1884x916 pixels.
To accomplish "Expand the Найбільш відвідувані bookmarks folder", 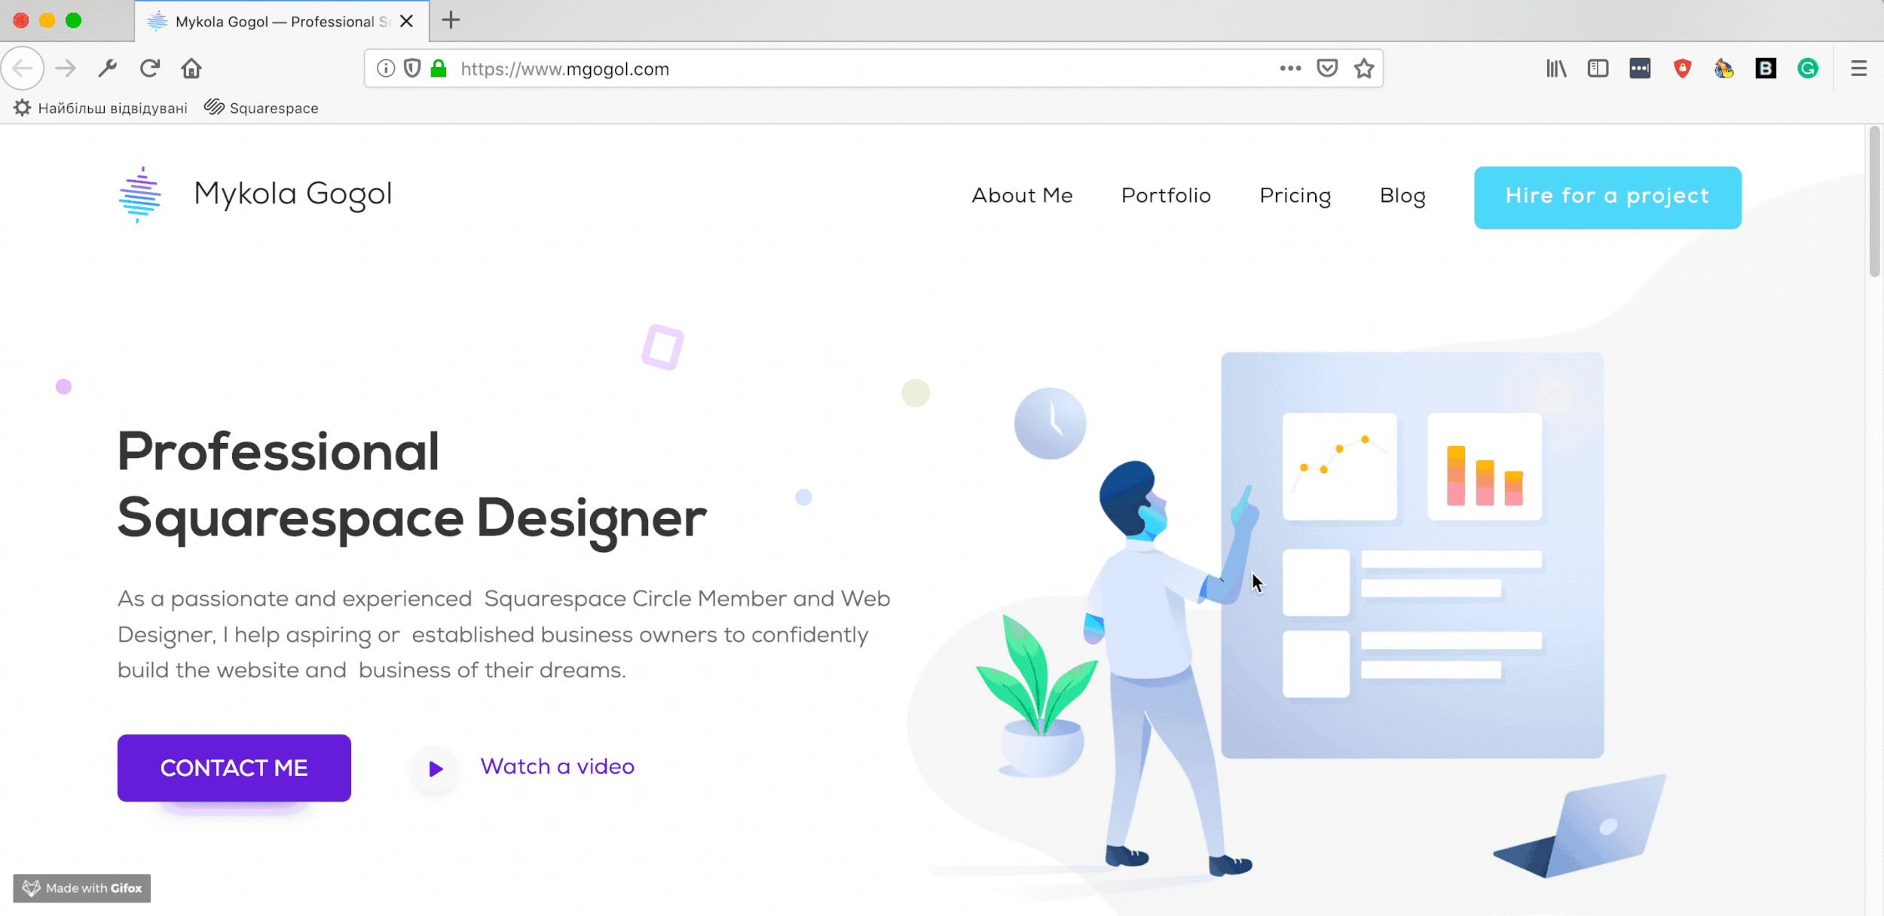I will click(101, 108).
